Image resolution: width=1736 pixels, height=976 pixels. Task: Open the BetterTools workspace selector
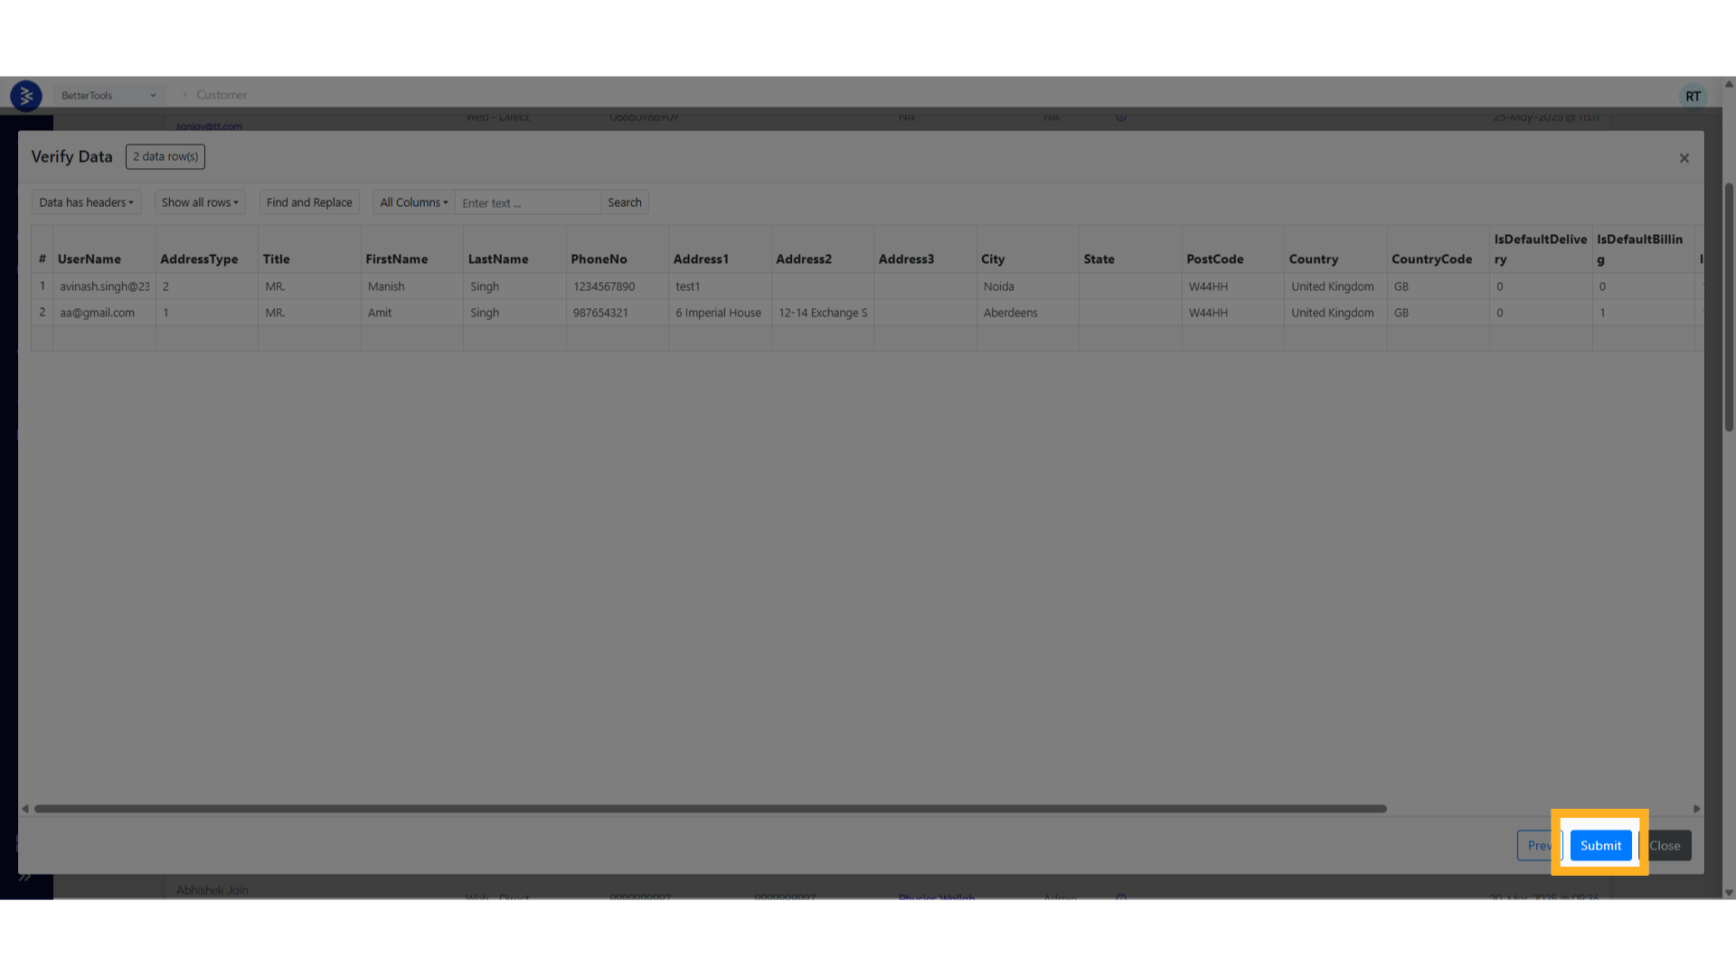pos(108,95)
